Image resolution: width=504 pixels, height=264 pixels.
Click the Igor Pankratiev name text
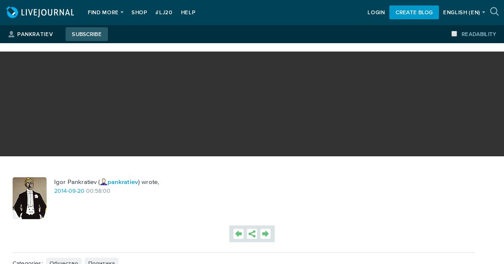pyautogui.click(x=76, y=182)
